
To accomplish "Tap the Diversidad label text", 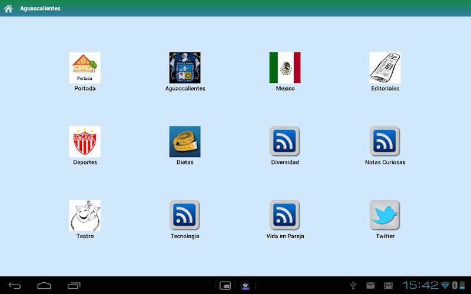I will pos(285,162).
